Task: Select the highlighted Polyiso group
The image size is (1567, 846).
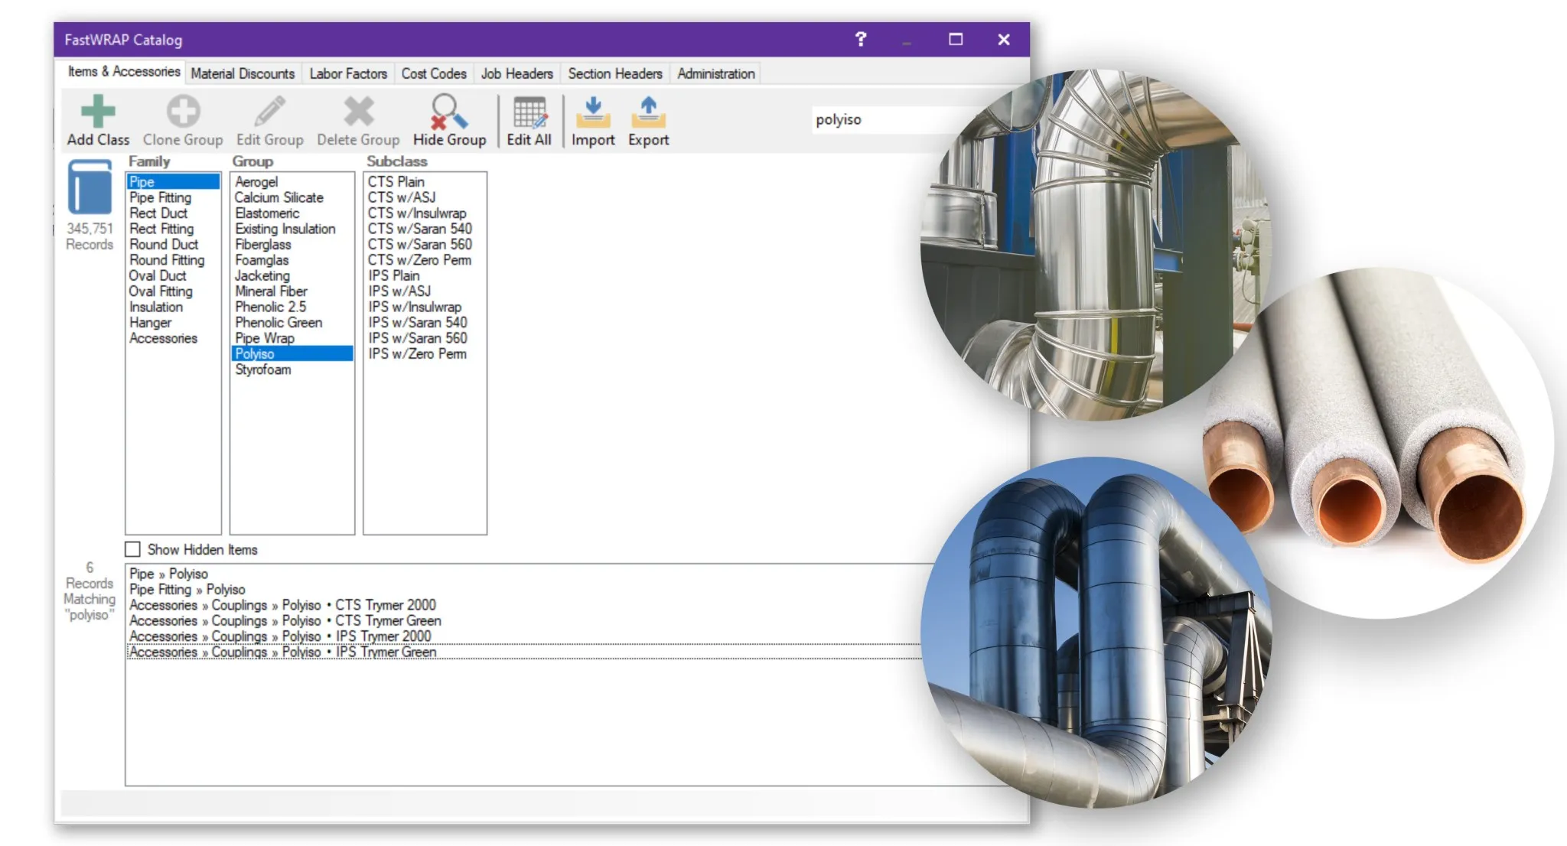Action: (292, 353)
